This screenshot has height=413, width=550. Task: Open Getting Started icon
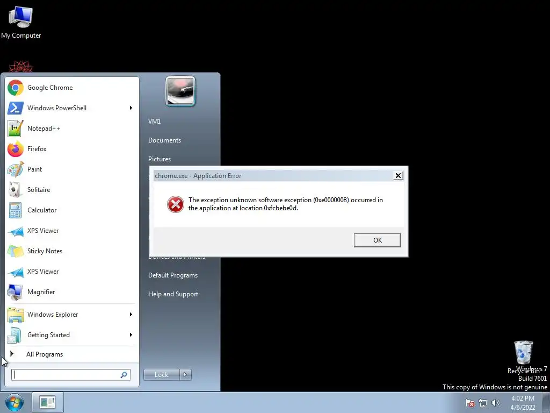(15, 334)
